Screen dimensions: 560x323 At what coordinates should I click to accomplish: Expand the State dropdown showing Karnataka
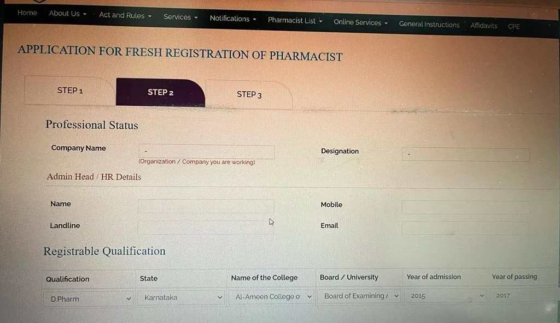click(x=181, y=297)
